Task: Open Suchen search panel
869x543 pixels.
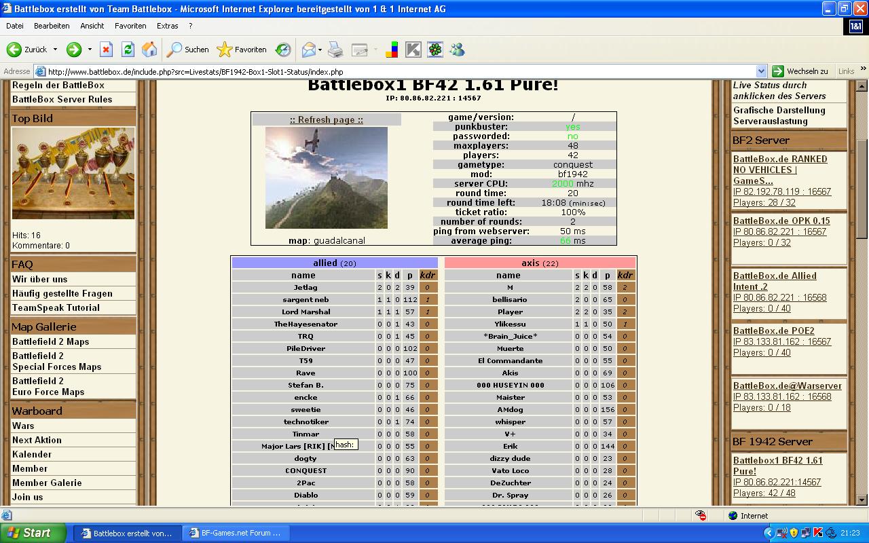Action: [188, 50]
